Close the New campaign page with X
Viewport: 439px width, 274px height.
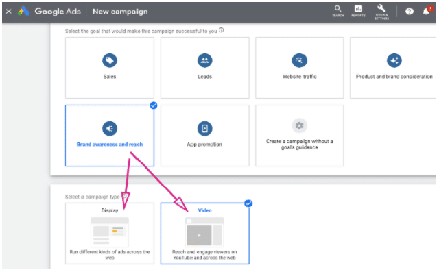point(8,11)
